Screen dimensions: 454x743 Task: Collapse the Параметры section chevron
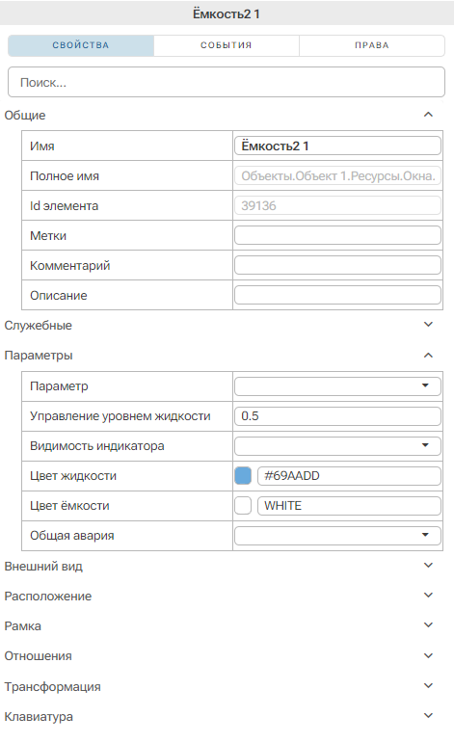[428, 356]
